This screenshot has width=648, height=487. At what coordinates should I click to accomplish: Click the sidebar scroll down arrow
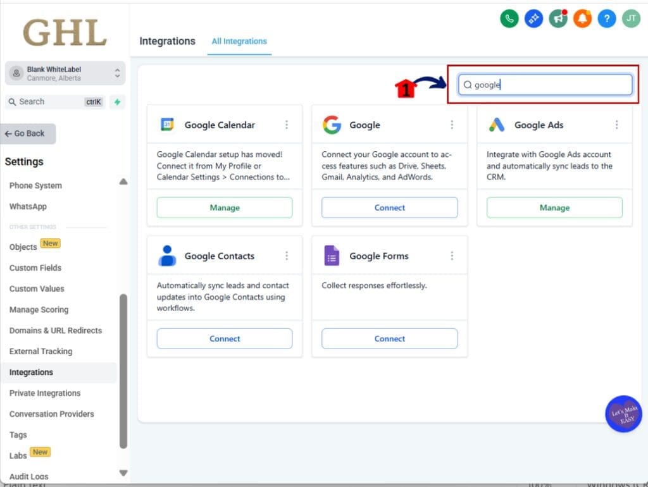pos(123,473)
